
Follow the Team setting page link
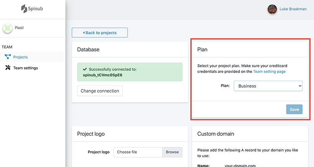click(269, 72)
